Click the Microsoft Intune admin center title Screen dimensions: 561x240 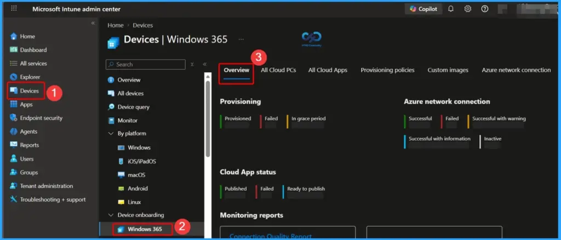[x=77, y=9]
